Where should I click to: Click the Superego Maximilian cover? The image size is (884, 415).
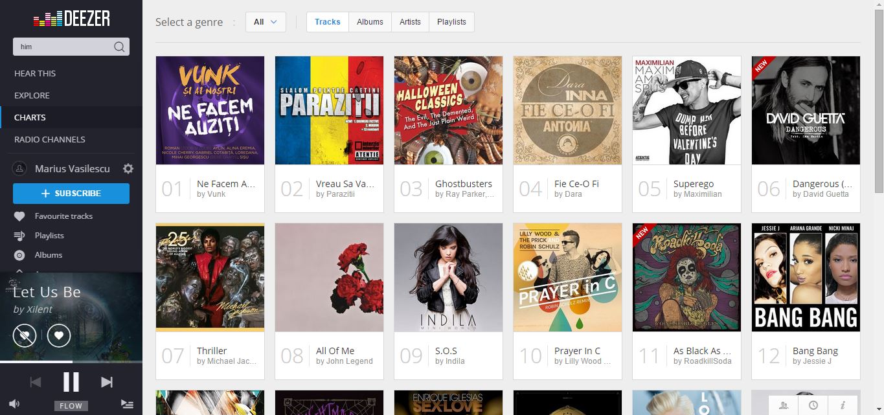[x=686, y=110]
